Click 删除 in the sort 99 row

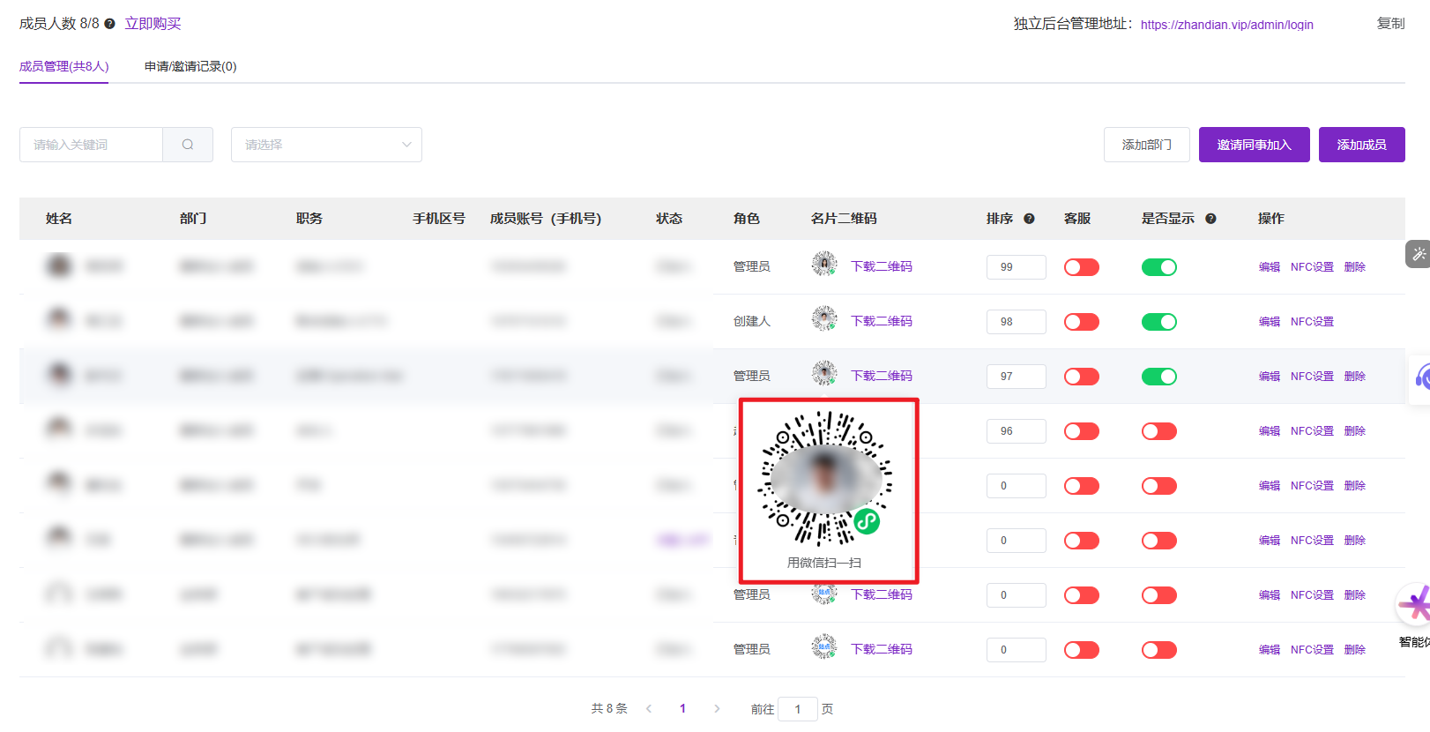1355,267
